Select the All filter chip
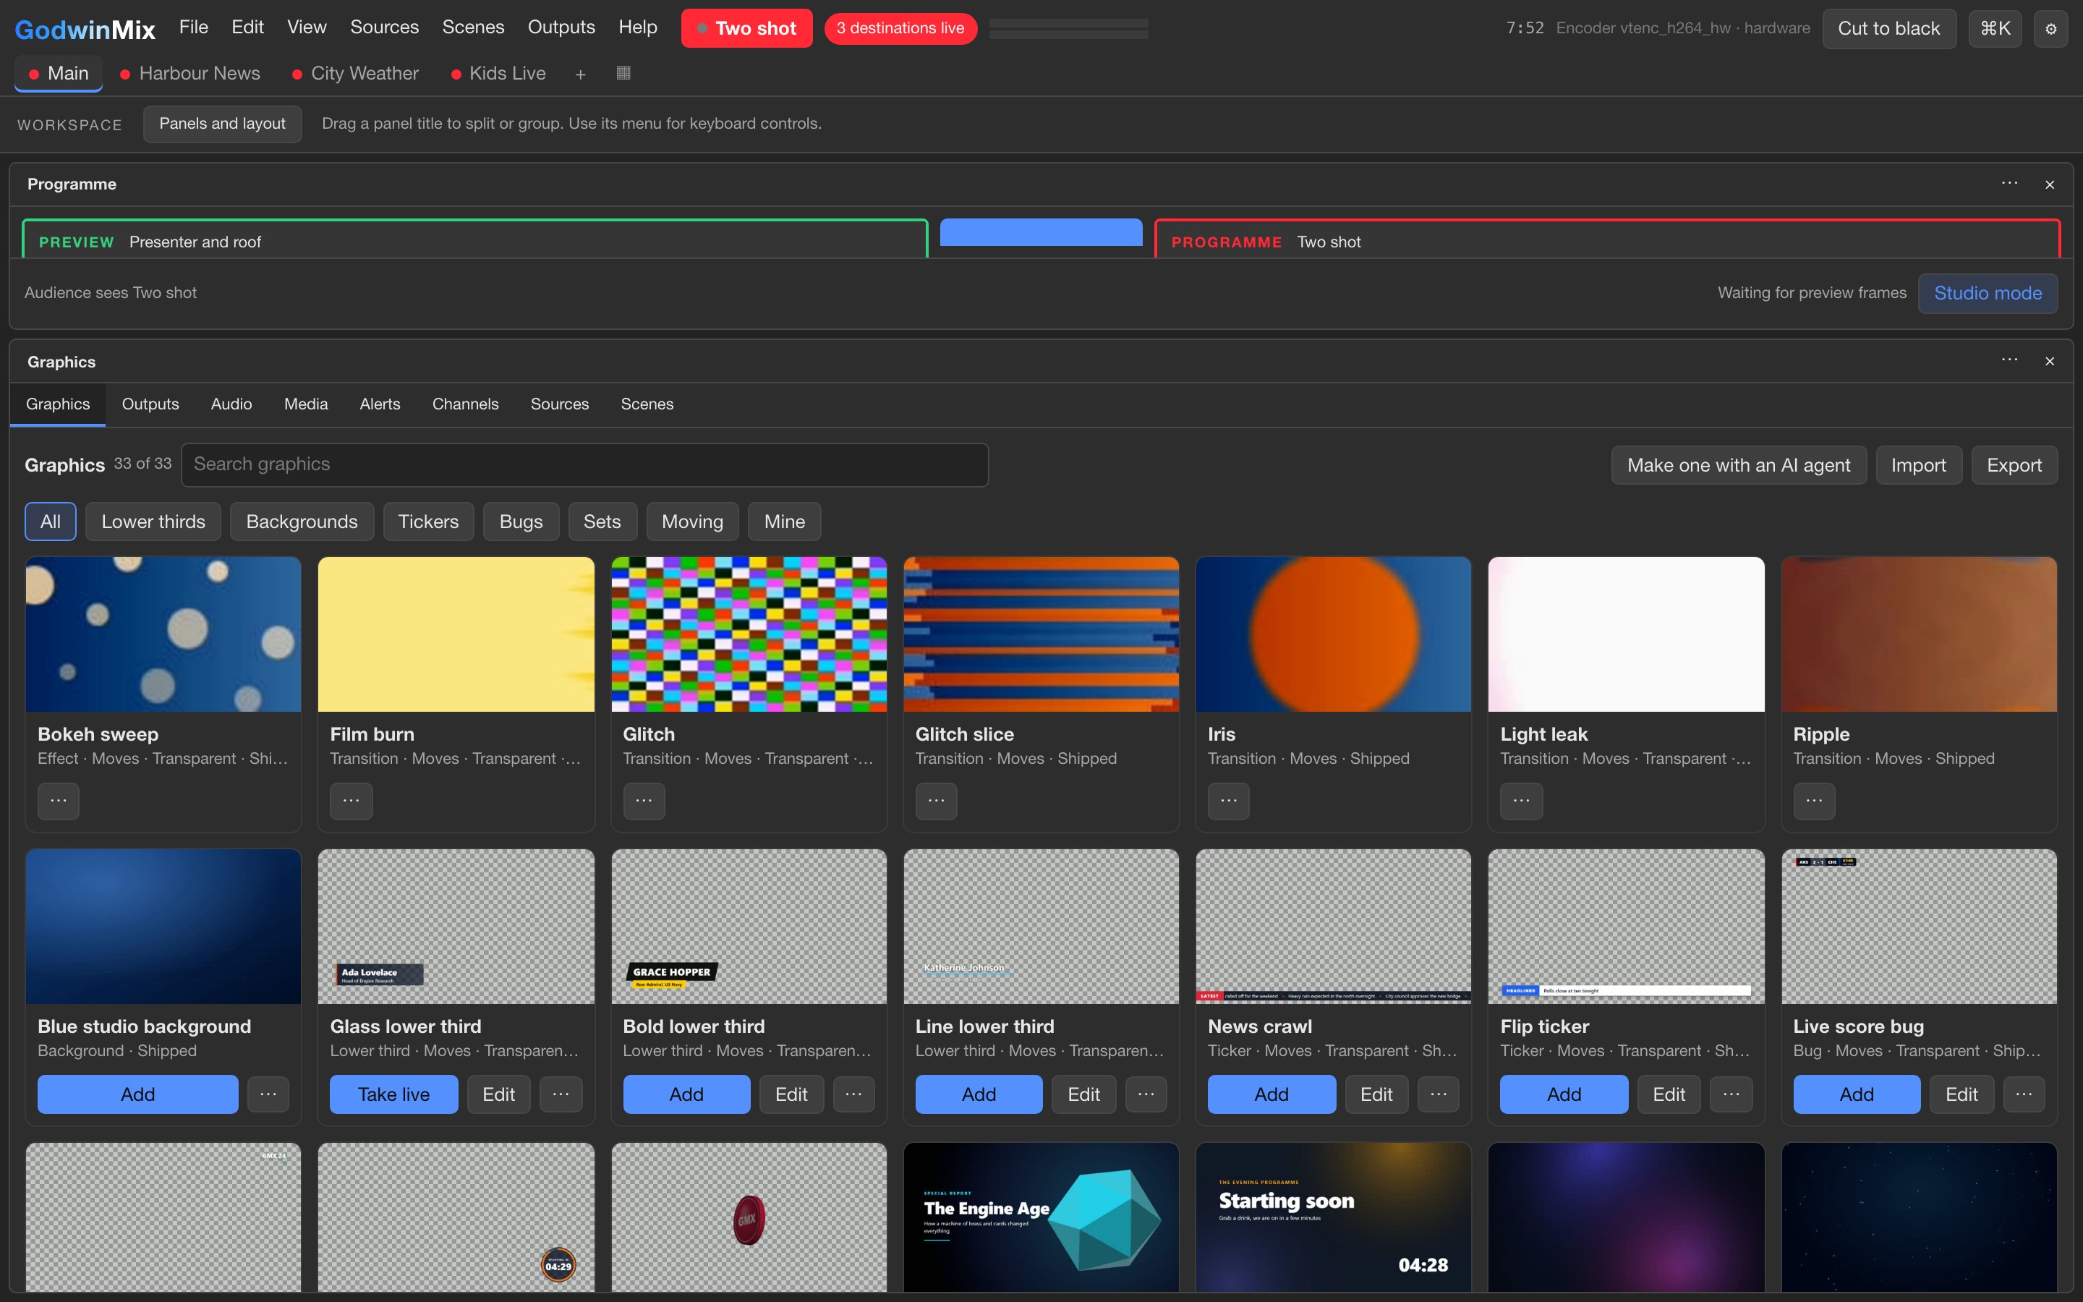The image size is (2083, 1302). [50, 522]
